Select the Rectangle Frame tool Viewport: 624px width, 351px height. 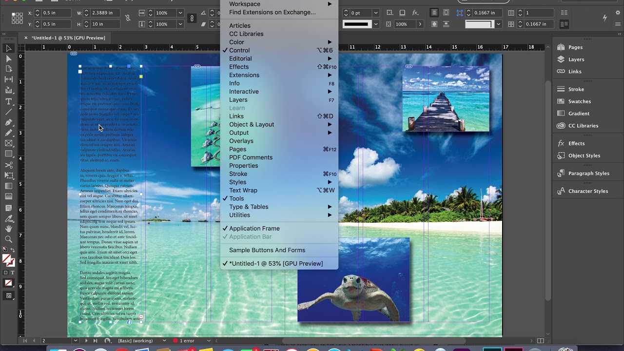tap(8, 143)
